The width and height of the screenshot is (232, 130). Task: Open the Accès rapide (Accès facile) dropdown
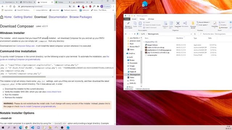[202, 25]
